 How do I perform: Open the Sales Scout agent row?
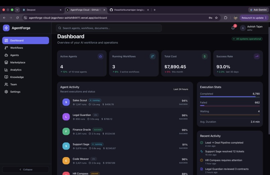[x=125, y=102]
